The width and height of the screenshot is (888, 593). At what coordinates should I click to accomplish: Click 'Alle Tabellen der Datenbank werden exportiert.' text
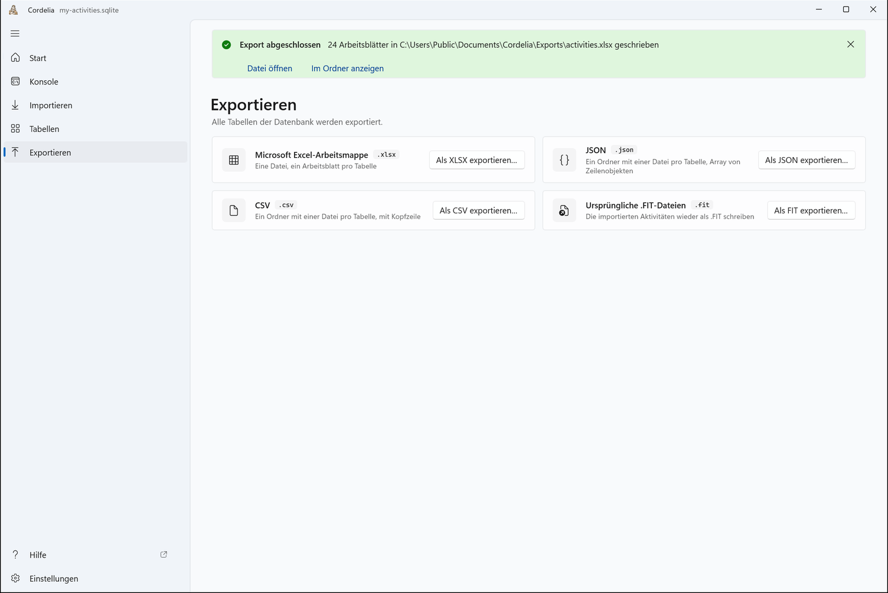[297, 122]
